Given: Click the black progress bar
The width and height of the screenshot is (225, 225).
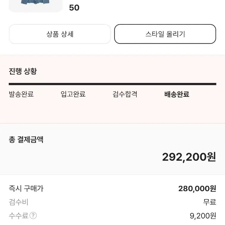Looking at the screenshot, I should 112,84.
